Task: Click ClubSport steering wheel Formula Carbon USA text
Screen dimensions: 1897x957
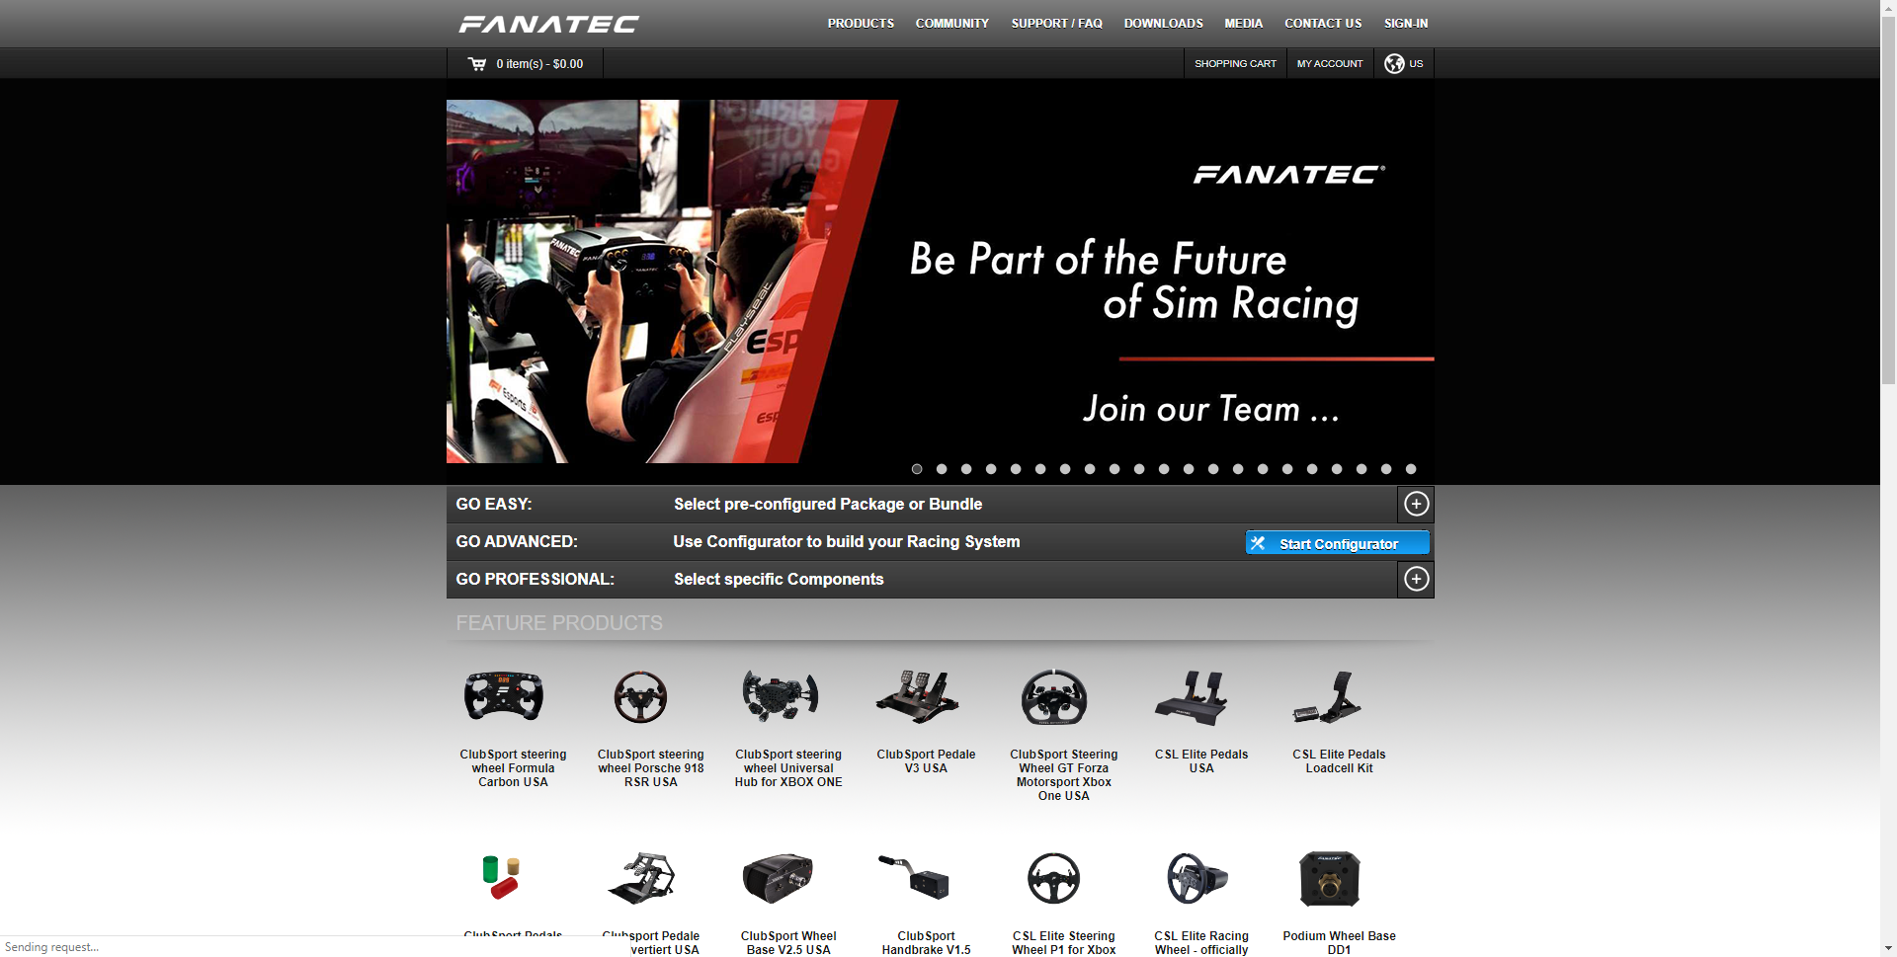Action: tap(513, 768)
